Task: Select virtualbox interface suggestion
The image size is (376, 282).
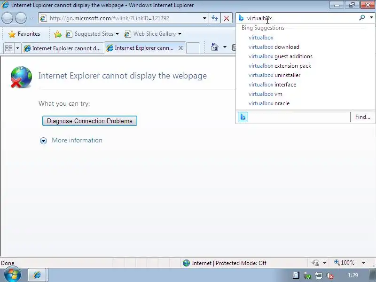Action: click(272, 85)
